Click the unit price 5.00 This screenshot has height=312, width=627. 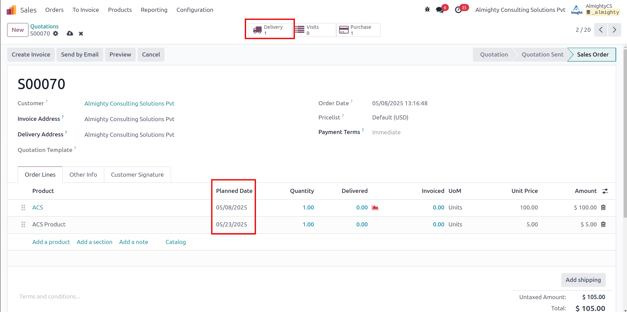[x=532, y=224]
